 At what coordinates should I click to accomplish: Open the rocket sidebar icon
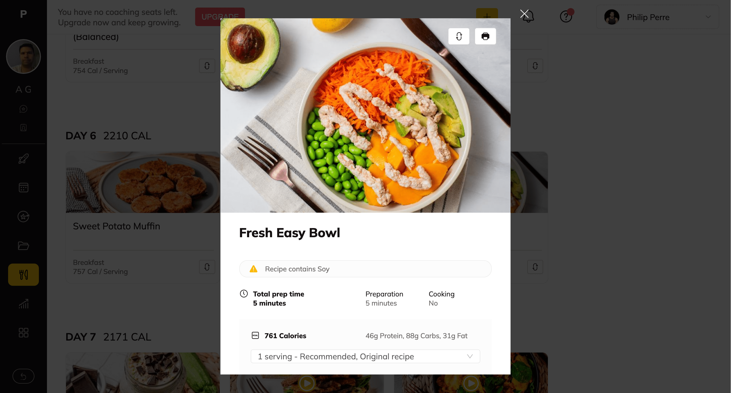click(23, 159)
